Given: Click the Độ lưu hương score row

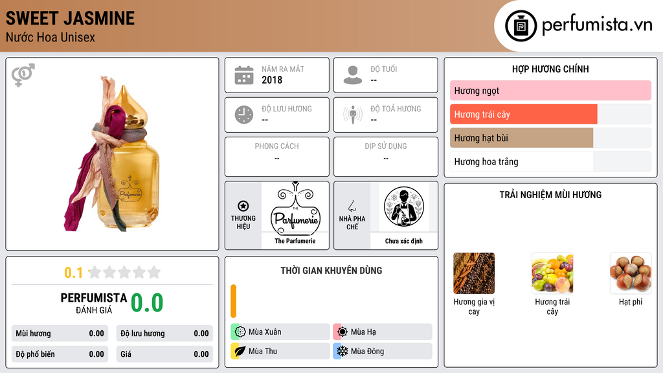Looking at the screenshot, I should [164, 333].
